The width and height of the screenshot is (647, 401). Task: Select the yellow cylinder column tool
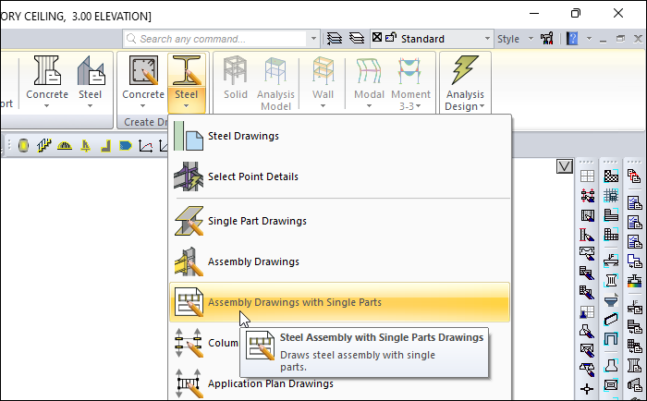(23, 146)
